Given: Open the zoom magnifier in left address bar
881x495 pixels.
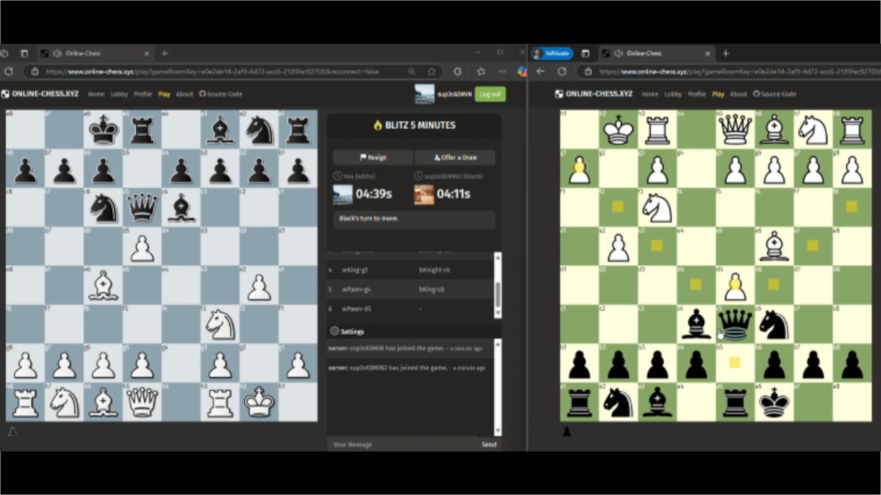Looking at the screenshot, I should (412, 71).
